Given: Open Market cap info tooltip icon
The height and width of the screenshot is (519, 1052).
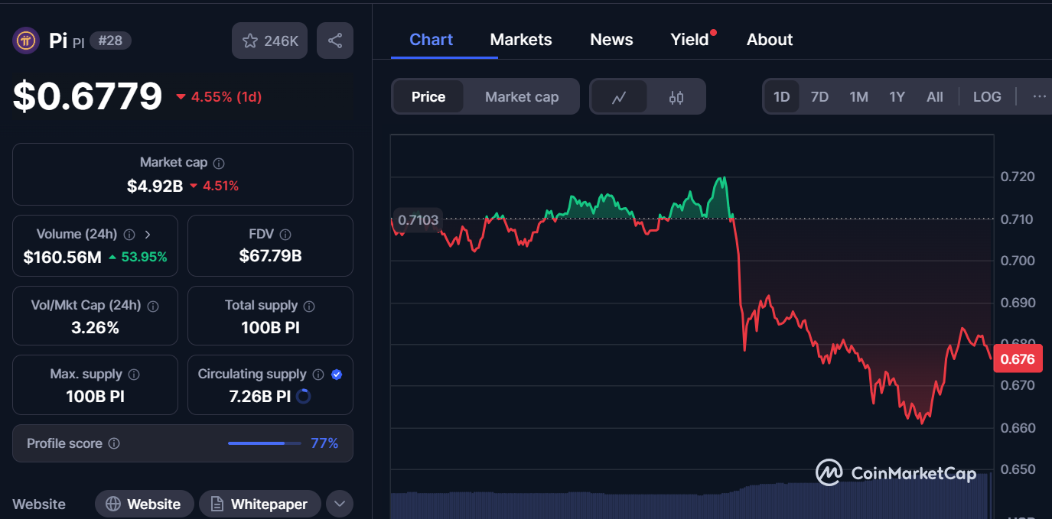Looking at the screenshot, I should tap(219, 163).
